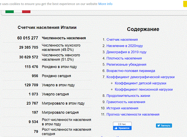Screen dimensions: 187x137
Task: Click "Коэффициент детской нагрузки" sub-item
Action: (140, 83)
